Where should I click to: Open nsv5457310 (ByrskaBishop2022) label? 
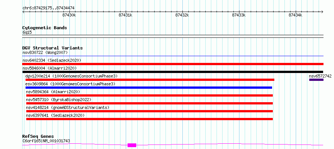[59, 100]
